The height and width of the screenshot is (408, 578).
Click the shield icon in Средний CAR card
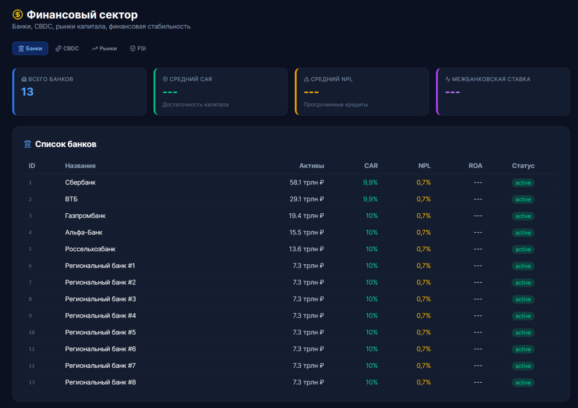point(165,79)
